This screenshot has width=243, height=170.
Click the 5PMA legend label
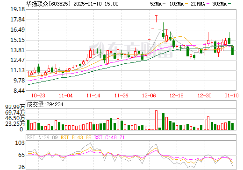(x=156, y=4)
